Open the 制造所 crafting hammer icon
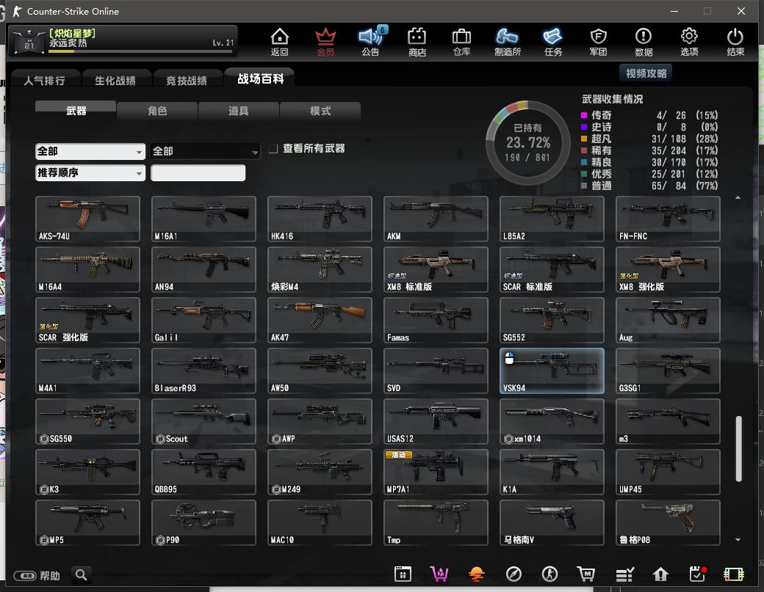The width and height of the screenshot is (764, 592). point(508,42)
